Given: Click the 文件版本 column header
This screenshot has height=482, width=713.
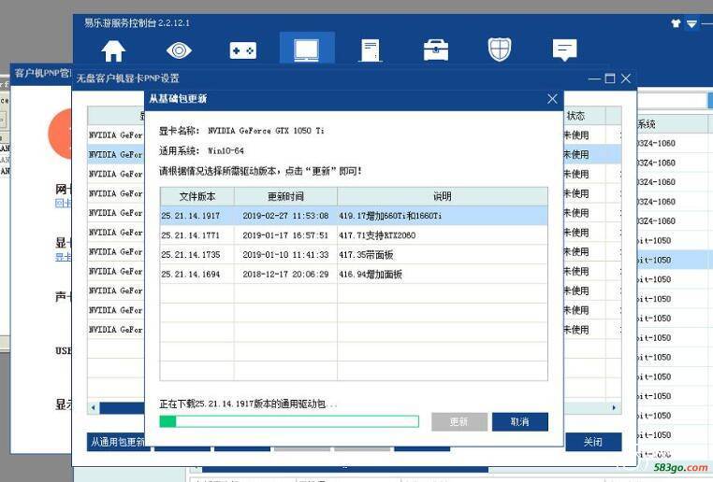Looking at the screenshot, I should click(196, 196).
